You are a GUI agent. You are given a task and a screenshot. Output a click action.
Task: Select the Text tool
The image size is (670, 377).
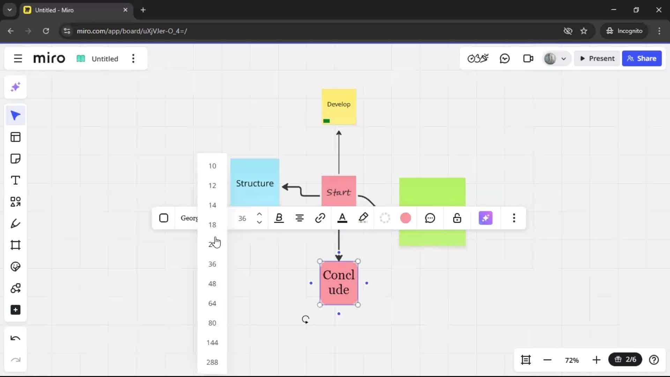15,180
